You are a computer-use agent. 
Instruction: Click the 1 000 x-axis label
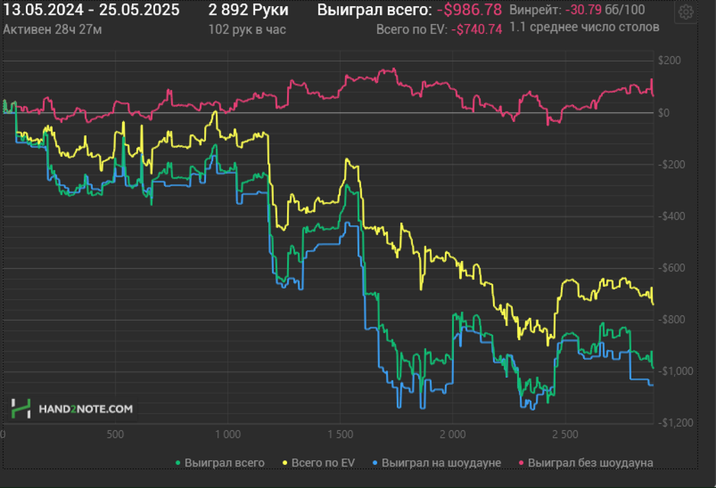[x=228, y=435]
